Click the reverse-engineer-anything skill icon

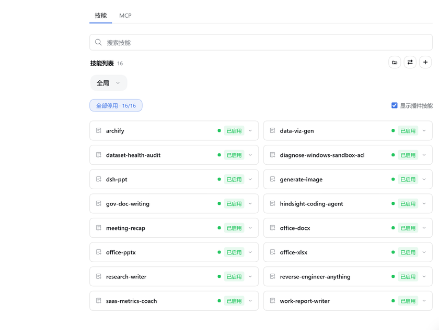pyautogui.click(x=272, y=276)
